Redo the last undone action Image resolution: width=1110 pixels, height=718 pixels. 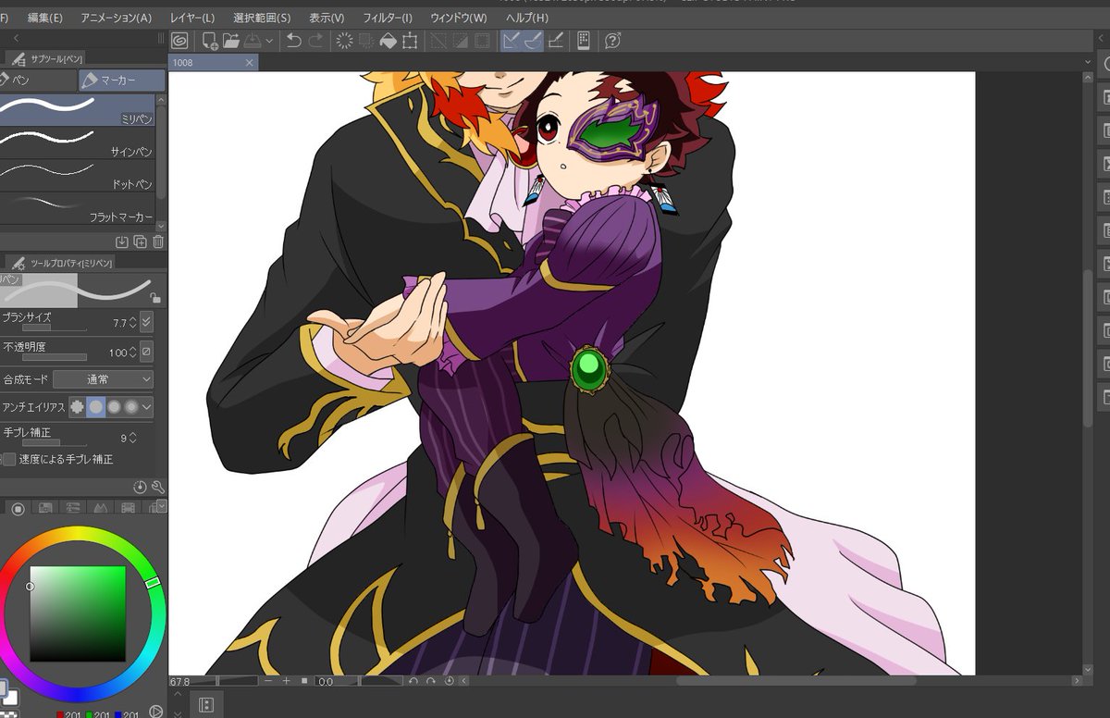pos(316,41)
